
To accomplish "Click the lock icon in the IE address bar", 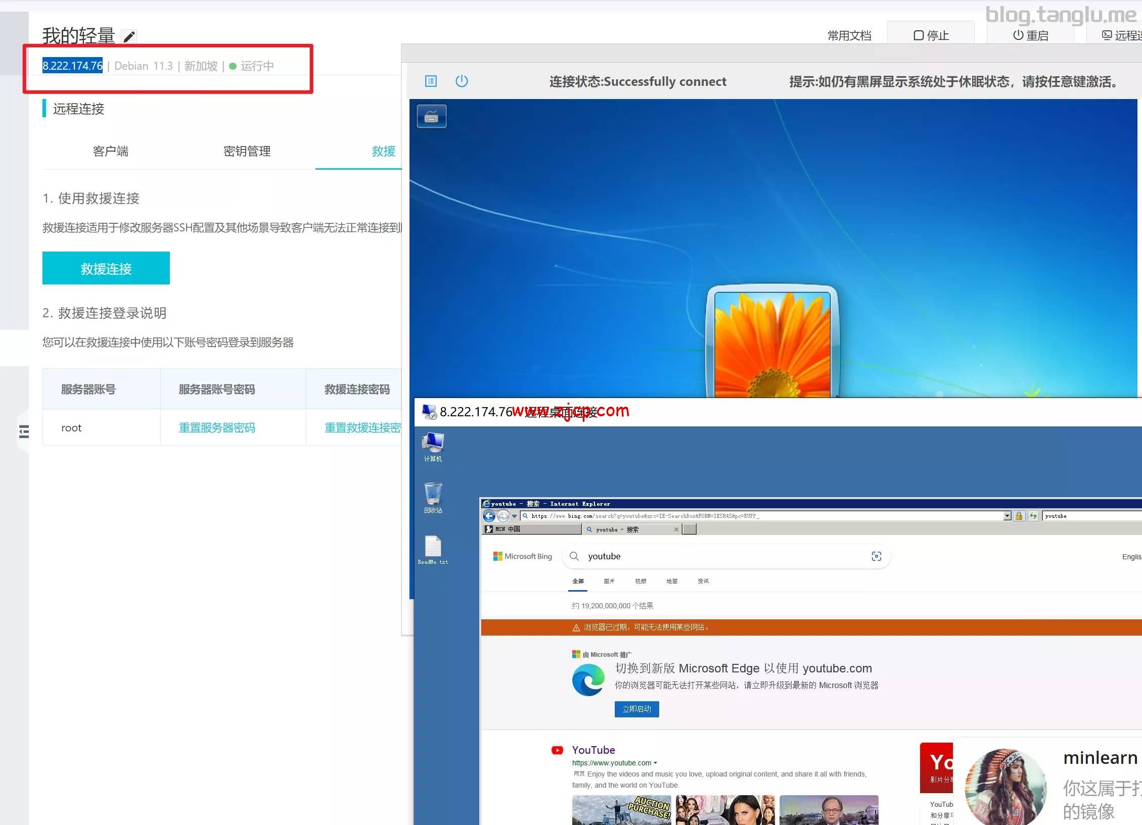I will point(1019,516).
